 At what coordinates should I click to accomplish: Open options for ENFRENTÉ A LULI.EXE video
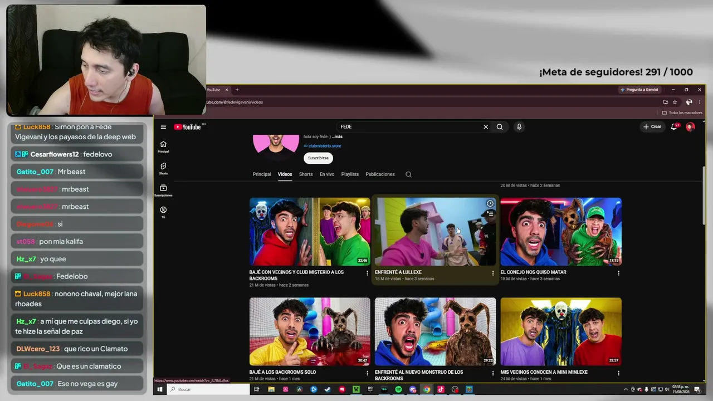click(492, 273)
